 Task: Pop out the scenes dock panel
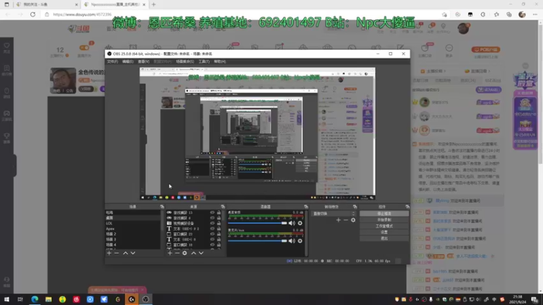pos(162,207)
